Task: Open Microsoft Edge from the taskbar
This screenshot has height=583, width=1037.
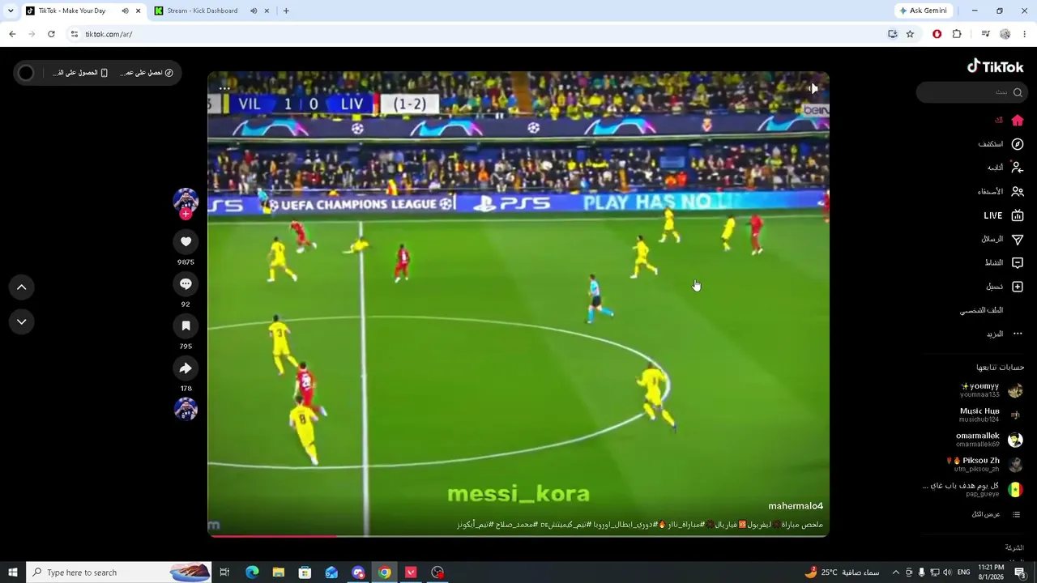Action: pyautogui.click(x=252, y=572)
